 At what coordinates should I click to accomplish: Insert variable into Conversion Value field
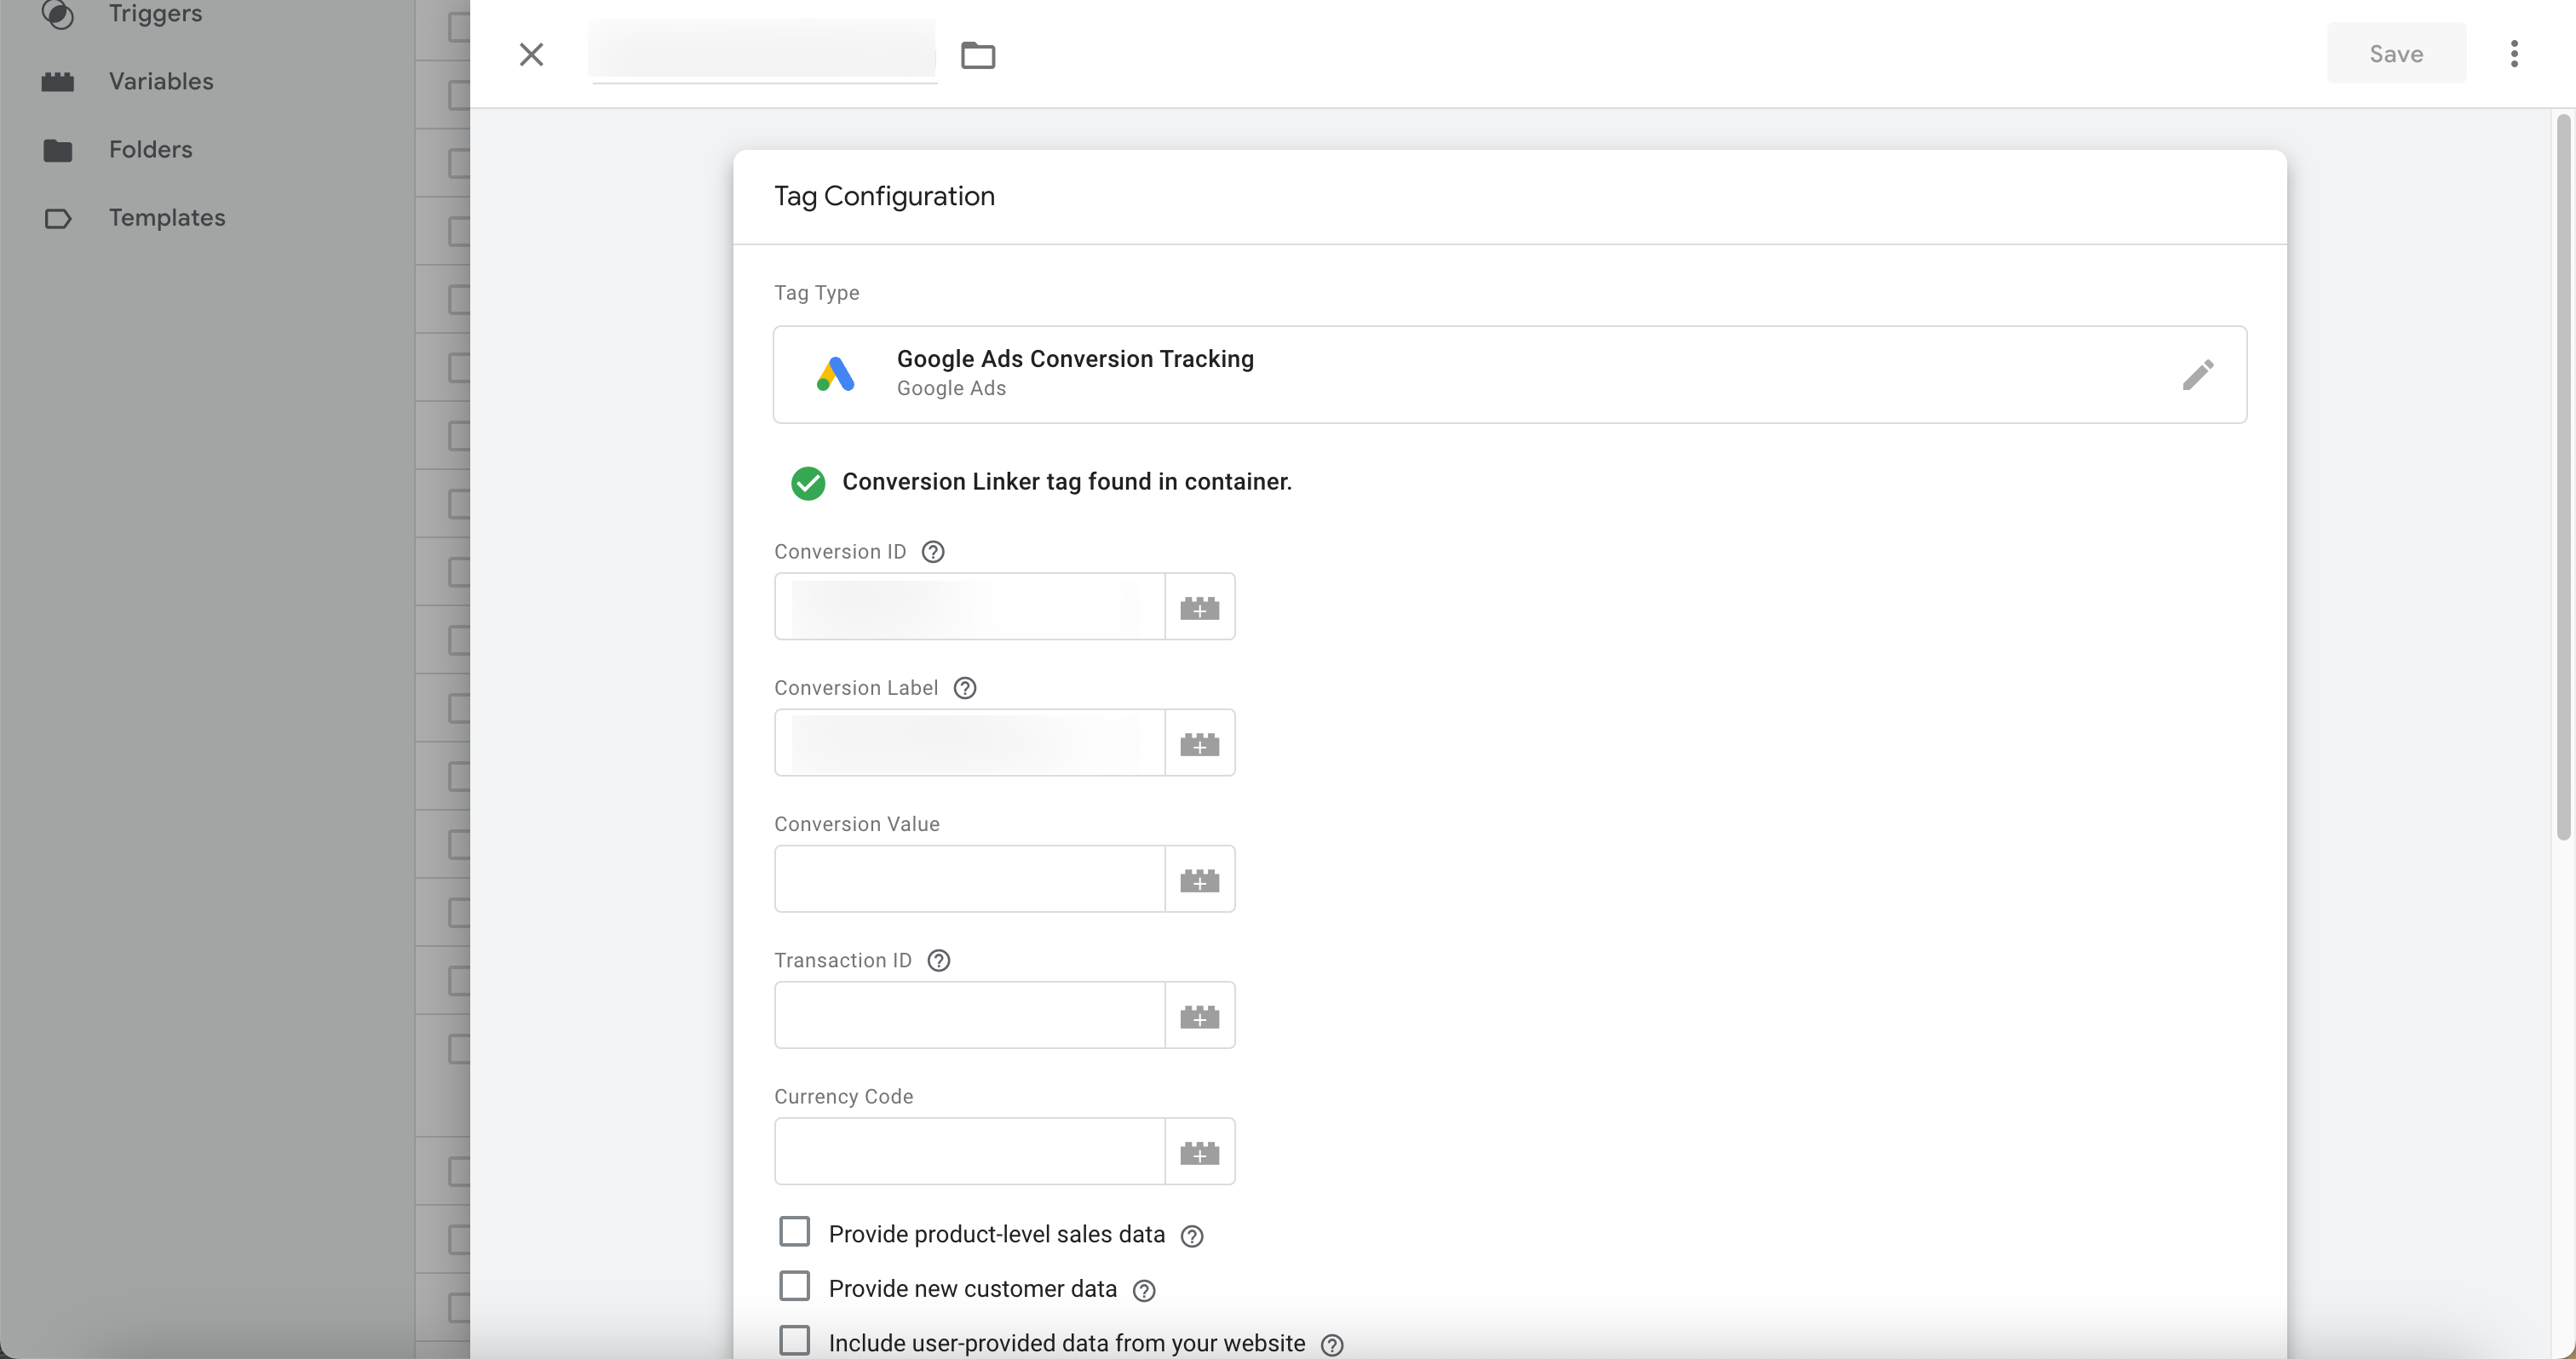pos(1199,880)
